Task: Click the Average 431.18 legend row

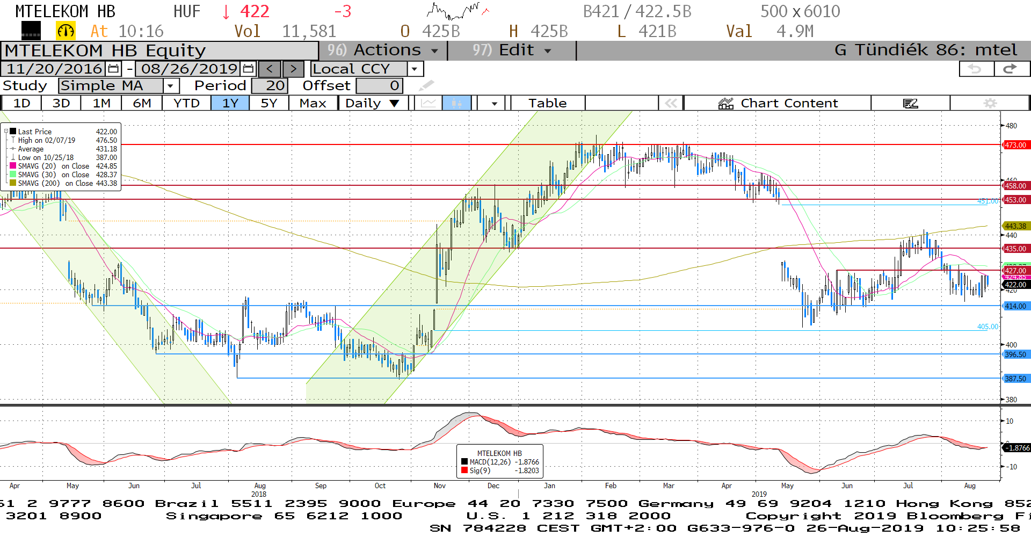Action: pos(63,149)
